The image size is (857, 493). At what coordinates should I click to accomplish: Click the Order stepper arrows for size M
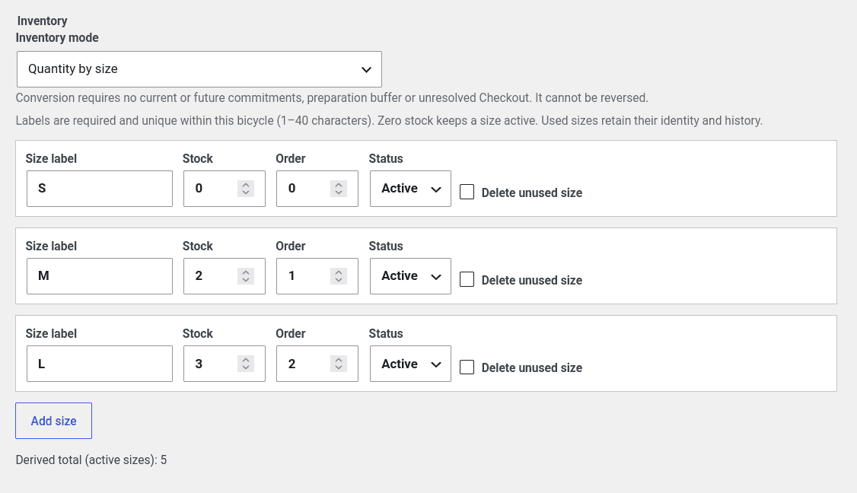click(339, 276)
